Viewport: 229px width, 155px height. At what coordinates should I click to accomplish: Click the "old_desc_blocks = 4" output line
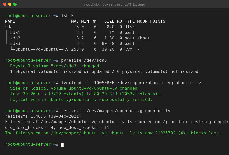coord(57,128)
